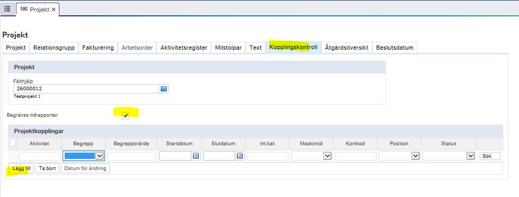Click the Datum för ändring button
The width and height of the screenshot is (519, 197).
[x=85, y=168]
